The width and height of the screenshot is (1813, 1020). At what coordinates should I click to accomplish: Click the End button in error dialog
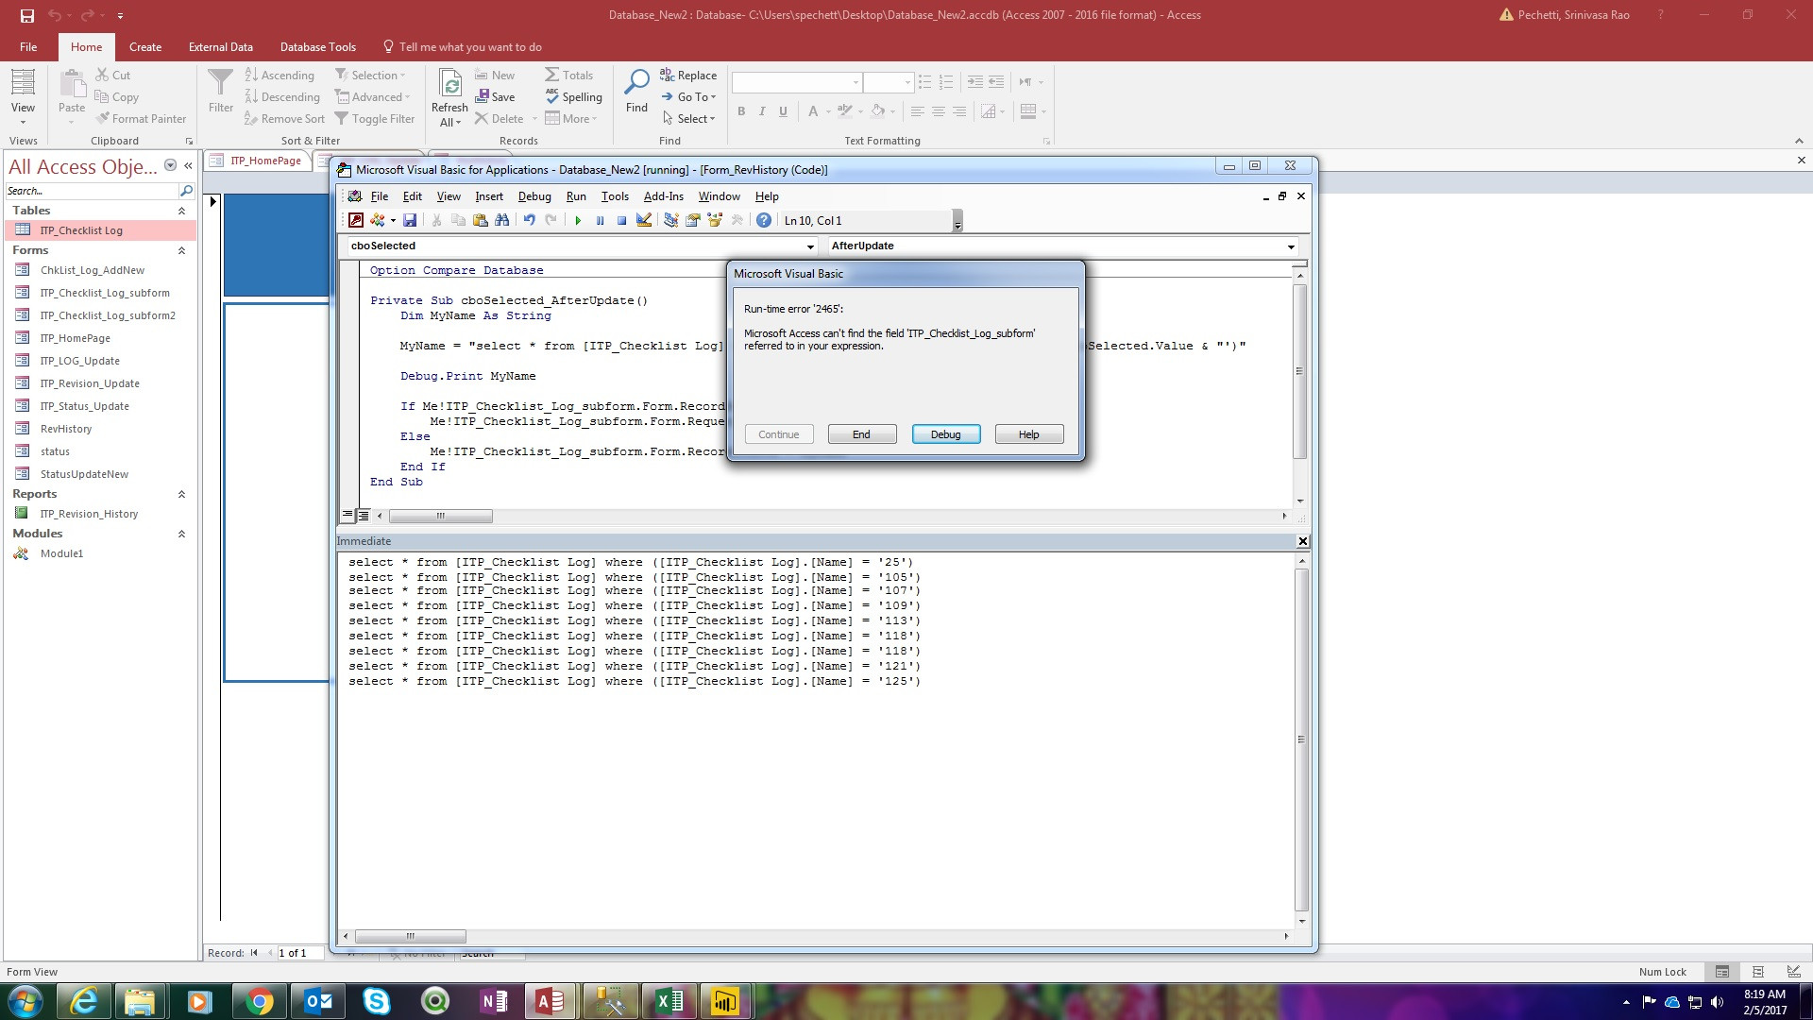coord(861,434)
